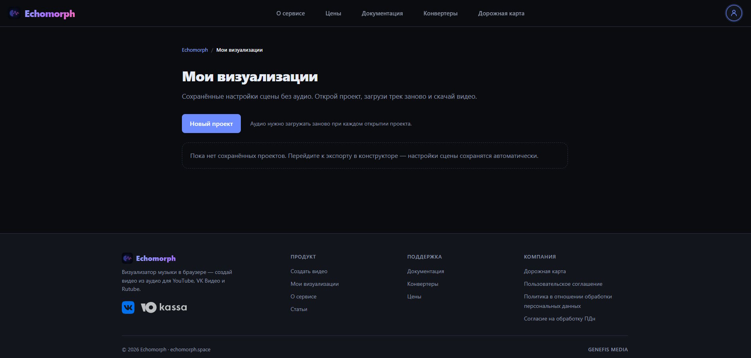Click the ПРОДУКТ footer column heading
The height and width of the screenshot is (358, 751).
coord(303,257)
